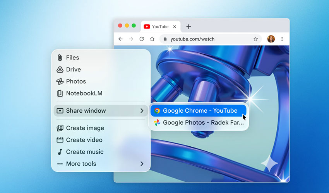Viewport: 329px width, 193px height.
Task: Click the Google Photos logo in submenu
Action: click(x=157, y=122)
